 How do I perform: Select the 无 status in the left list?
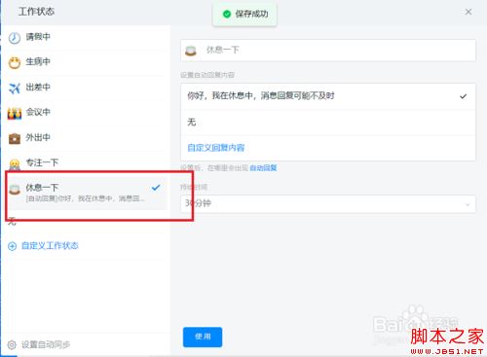tap(12, 222)
